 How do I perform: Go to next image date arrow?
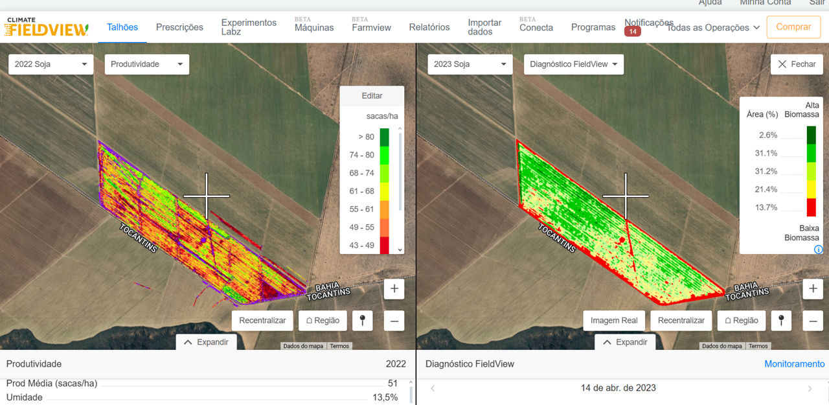[810, 389]
